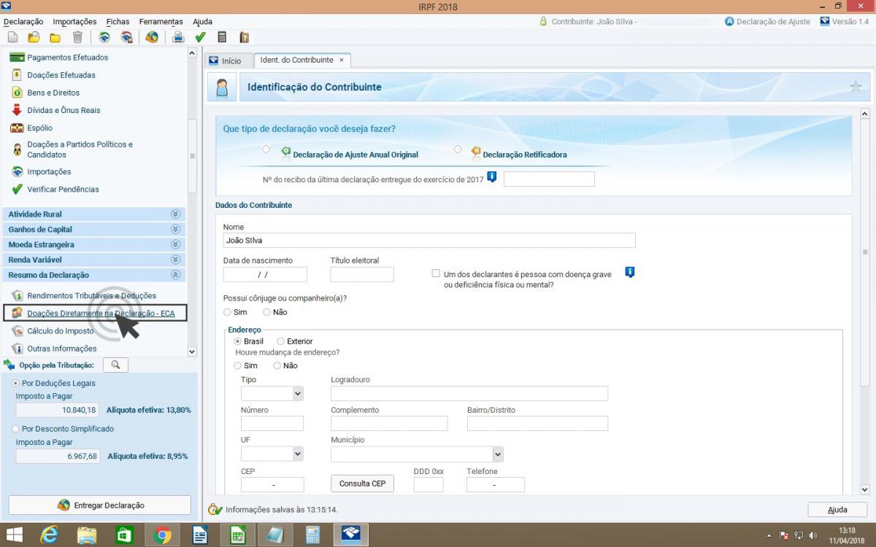
Task: Open the Importações menu
Action: coord(74,22)
